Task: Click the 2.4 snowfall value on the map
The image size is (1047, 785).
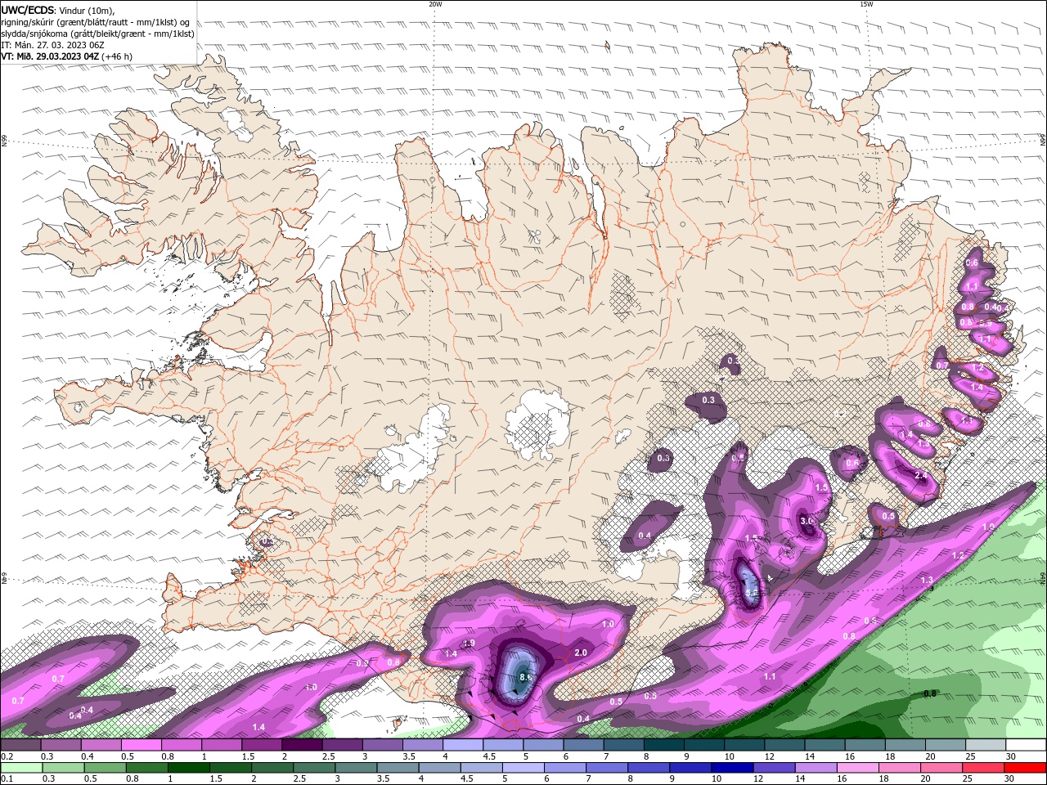Action: 921,476
